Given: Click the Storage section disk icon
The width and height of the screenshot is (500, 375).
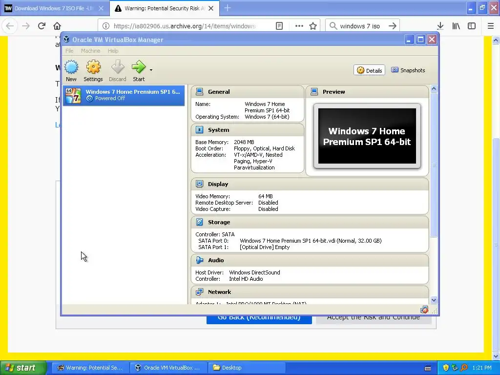Looking at the screenshot, I should 200,222.
